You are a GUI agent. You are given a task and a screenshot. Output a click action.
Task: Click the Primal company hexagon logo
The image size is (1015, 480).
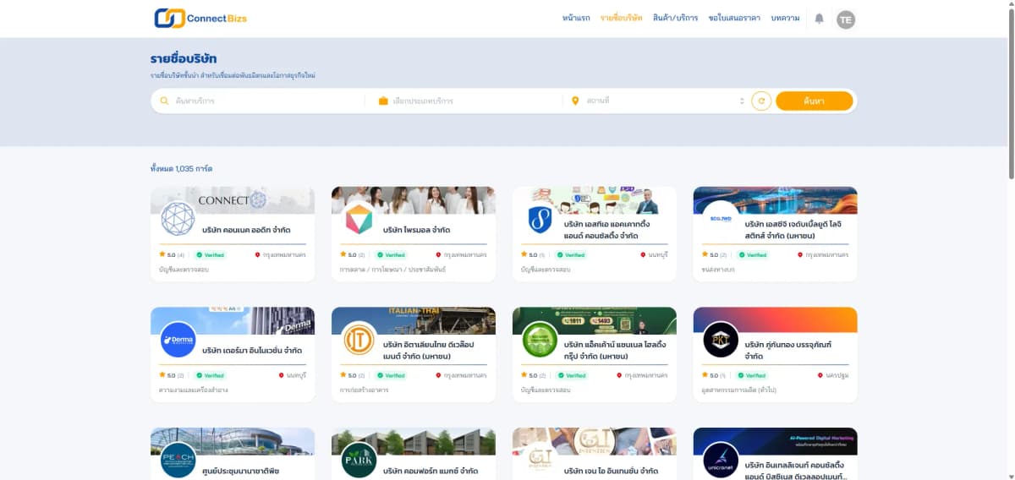point(359,220)
